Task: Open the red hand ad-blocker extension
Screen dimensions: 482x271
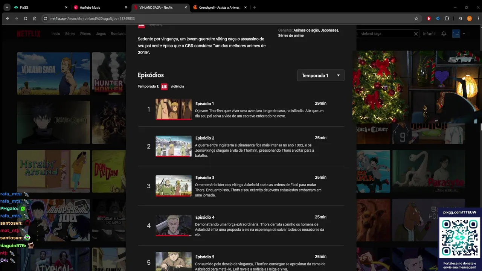Action: [x=429, y=18]
